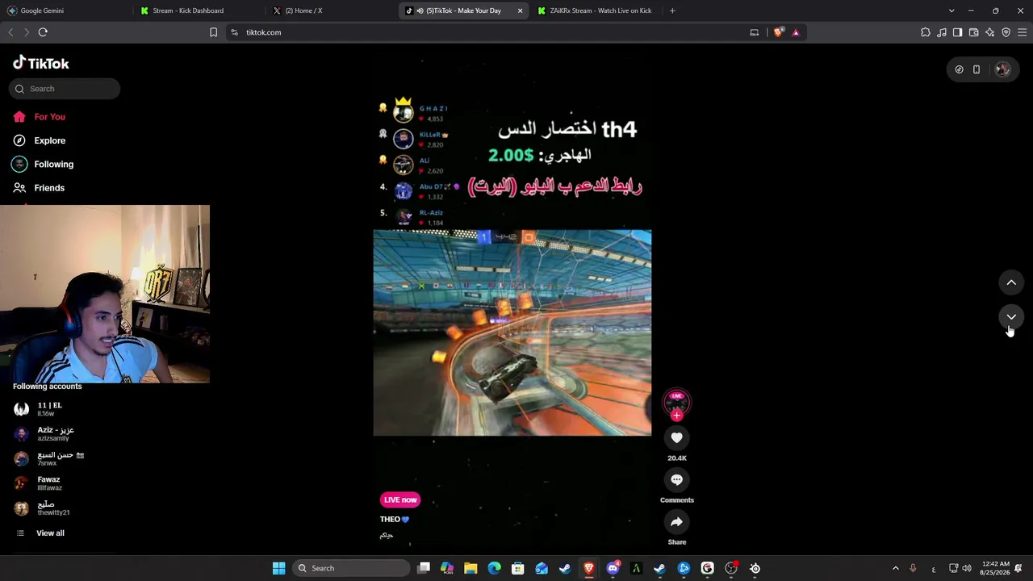
Task: Open the Fawaz following account
Action: point(49,483)
